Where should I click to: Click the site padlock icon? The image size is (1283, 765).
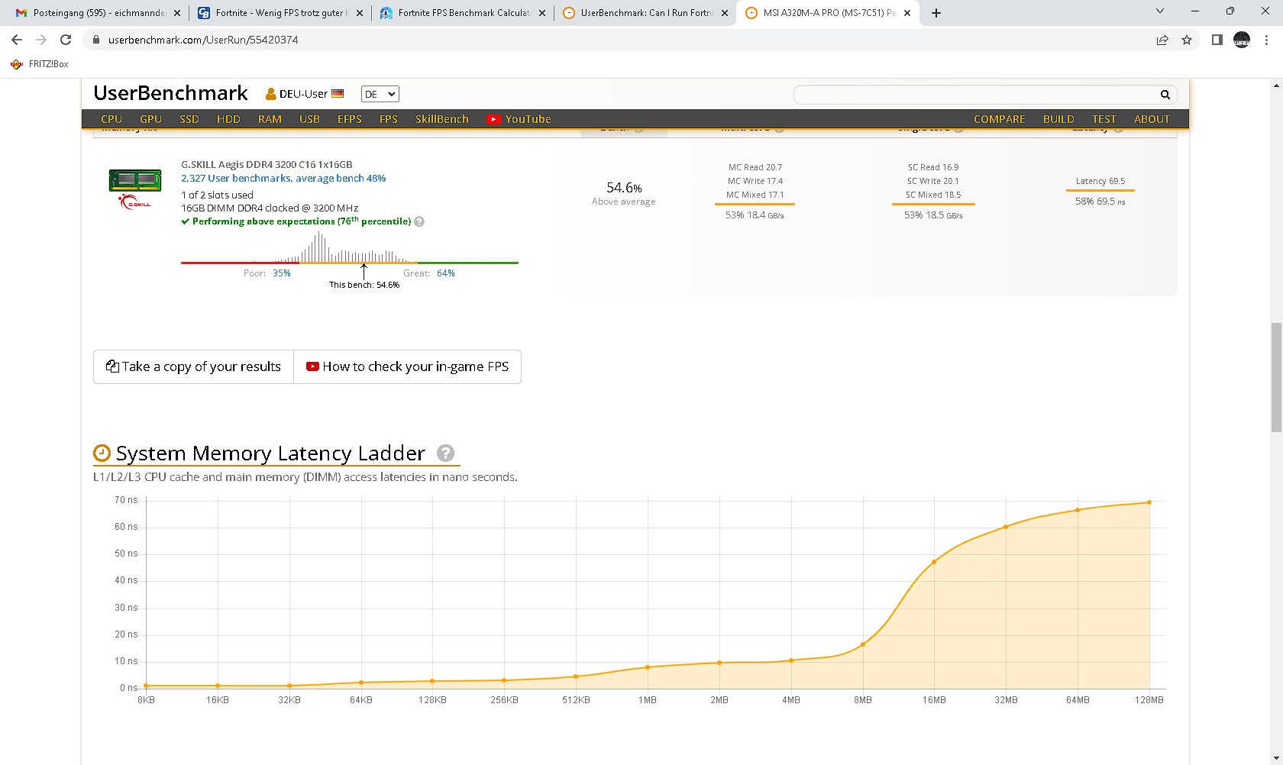click(95, 40)
